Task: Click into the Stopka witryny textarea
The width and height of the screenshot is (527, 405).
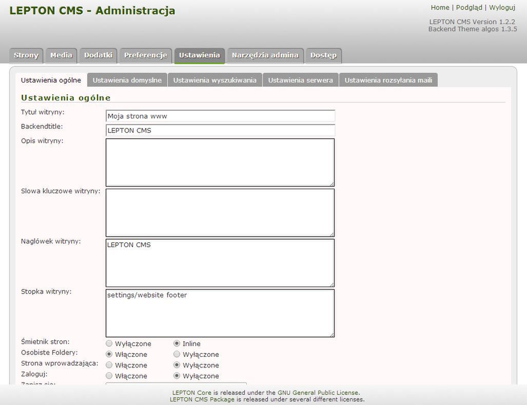Action: pyautogui.click(x=220, y=313)
